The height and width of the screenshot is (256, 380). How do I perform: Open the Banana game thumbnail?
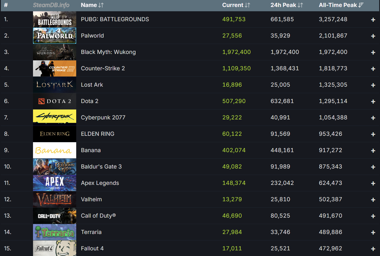[54, 150]
